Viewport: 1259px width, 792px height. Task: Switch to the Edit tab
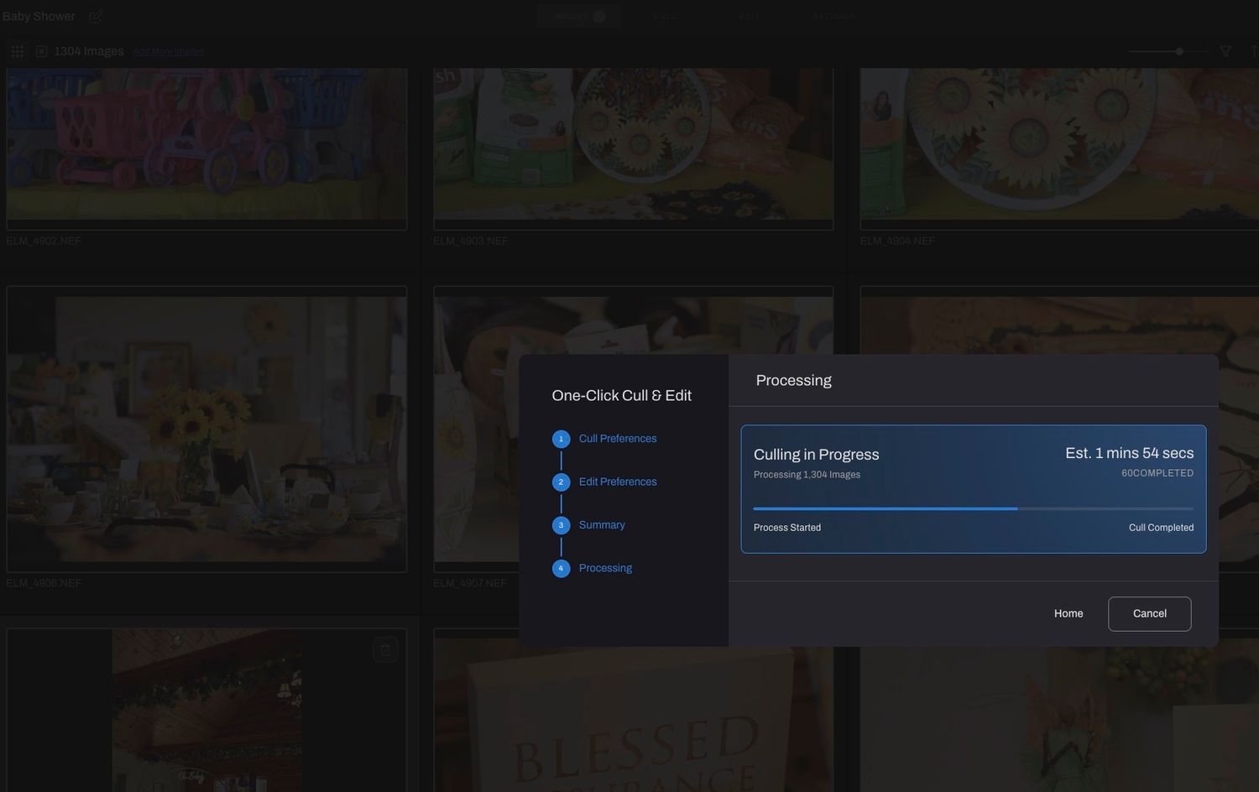tap(749, 16)
